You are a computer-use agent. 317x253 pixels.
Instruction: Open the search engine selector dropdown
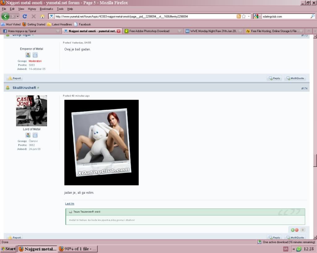point(258,16)
